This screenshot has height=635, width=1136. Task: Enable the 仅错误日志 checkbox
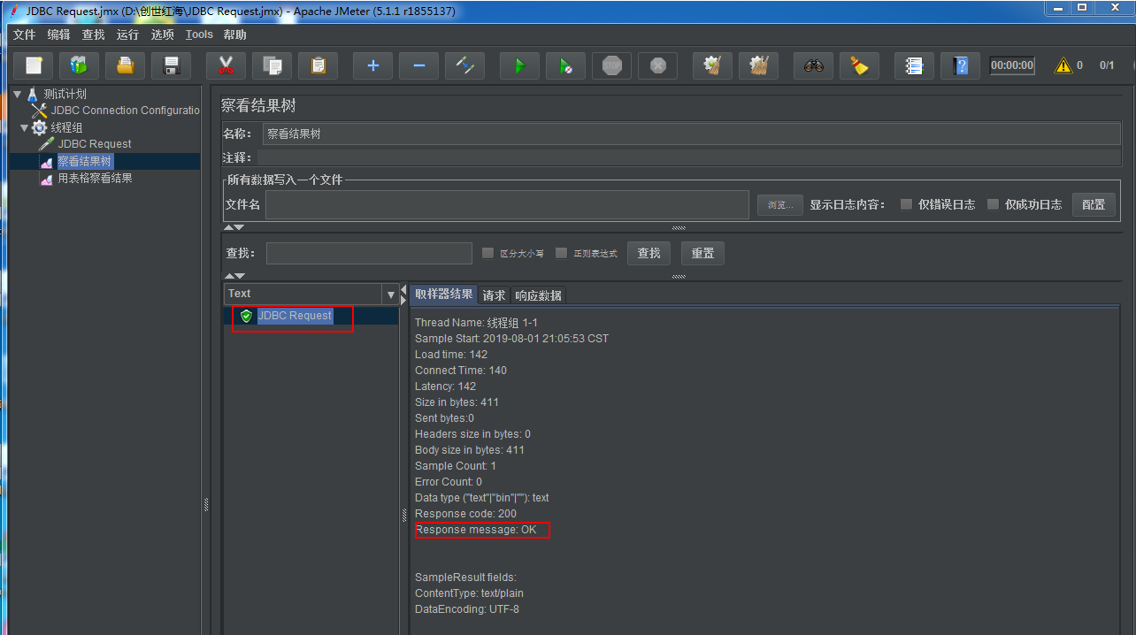(906, 204)
